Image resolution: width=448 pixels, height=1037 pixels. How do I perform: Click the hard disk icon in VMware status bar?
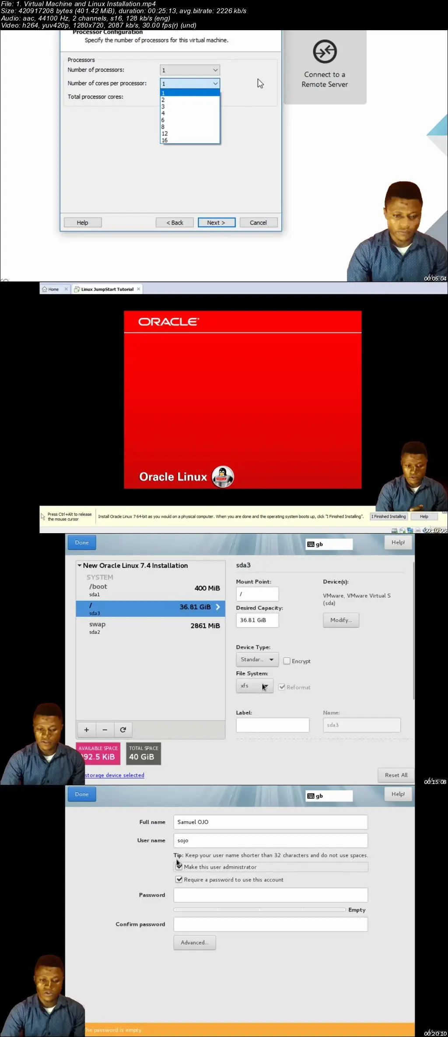pos(394,531)
